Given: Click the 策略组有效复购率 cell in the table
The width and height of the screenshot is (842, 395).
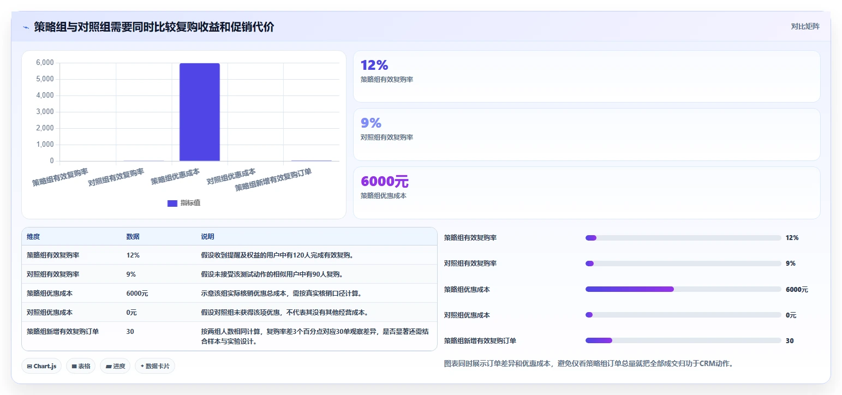Looking at the screenshot, I should point(53,255).
